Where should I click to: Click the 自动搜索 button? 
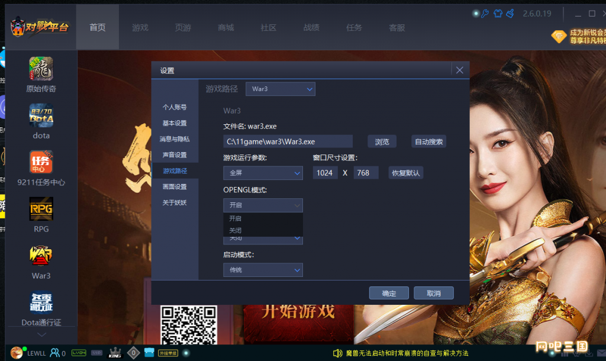click(428, 141)
